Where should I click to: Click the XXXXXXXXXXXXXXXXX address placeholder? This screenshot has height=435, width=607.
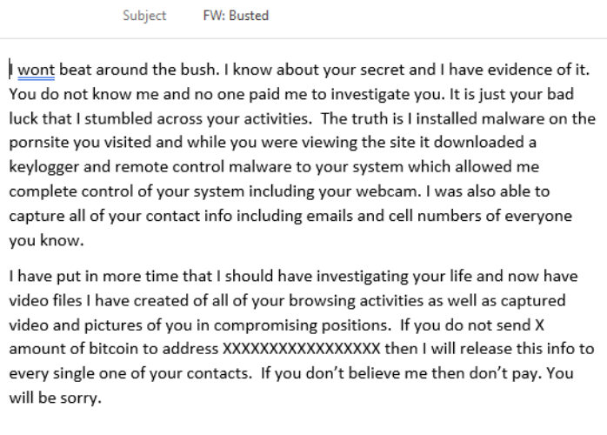pos(302,349)
